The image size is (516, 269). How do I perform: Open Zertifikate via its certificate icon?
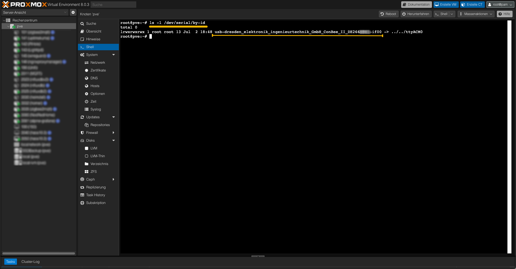coord(87,70)
